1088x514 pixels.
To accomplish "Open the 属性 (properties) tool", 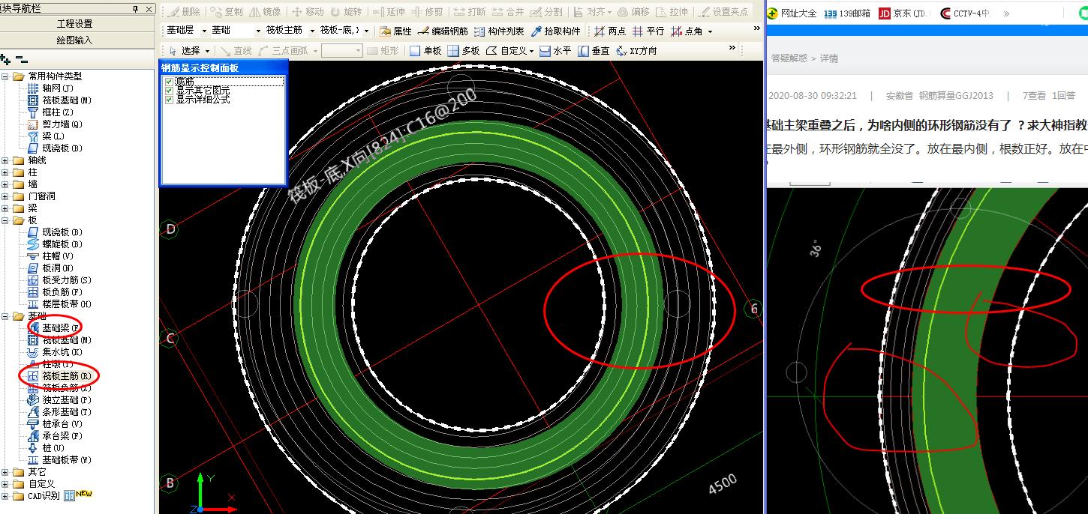I will pyautogui.click(x=395, y=31).
